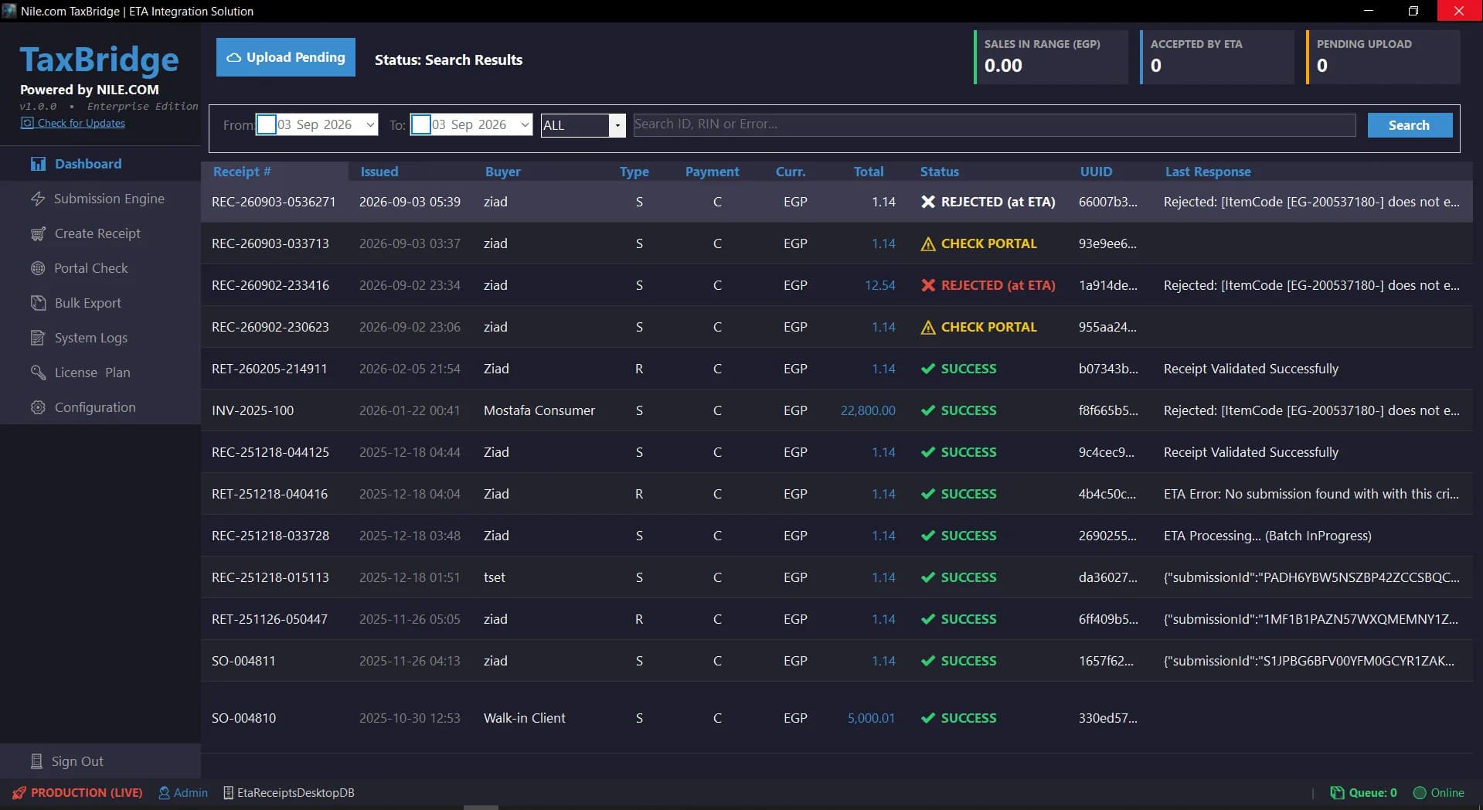The width and height of the screenshot is (1483, 810).
Task: Toggle the From date checkbox
Action: [x=267, y=124]
